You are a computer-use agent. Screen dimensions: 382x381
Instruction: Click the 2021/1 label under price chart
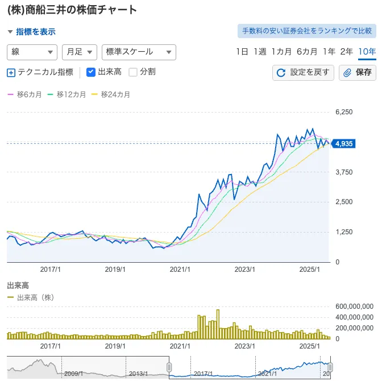(x=180, y=270)
